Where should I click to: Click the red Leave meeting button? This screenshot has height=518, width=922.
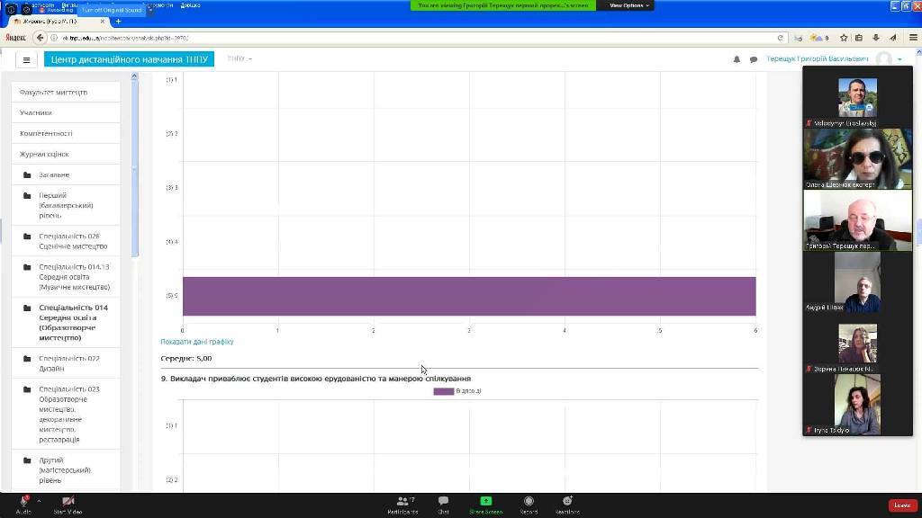[902, 505]
